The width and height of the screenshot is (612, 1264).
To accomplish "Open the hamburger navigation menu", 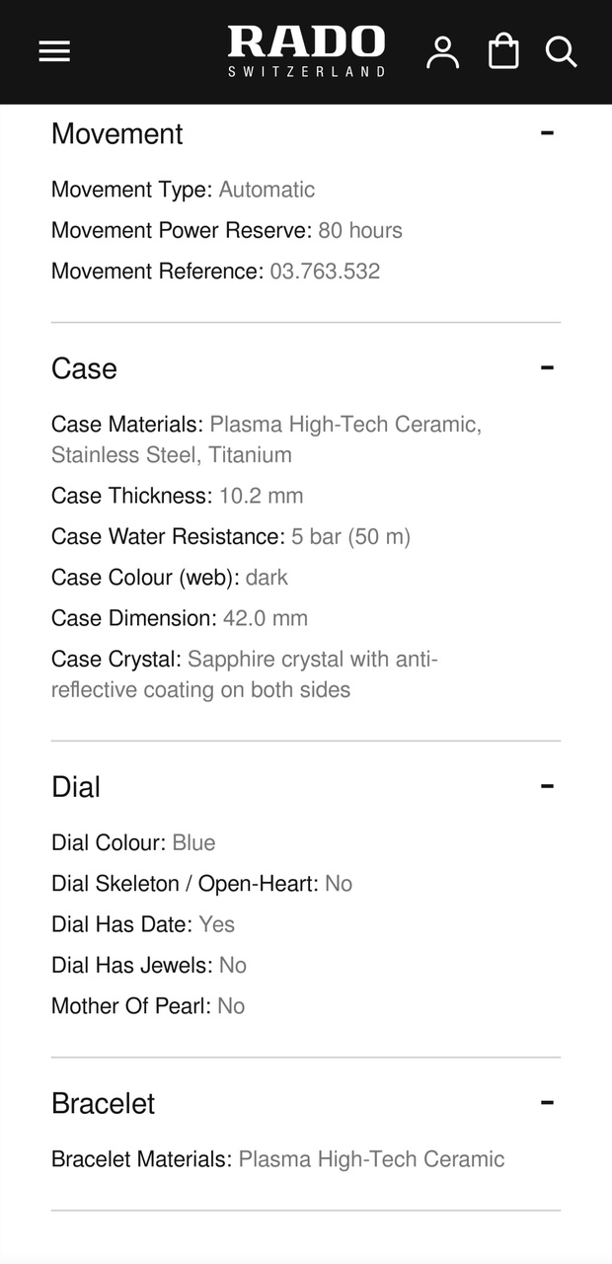I will click(x=54, y=51).
